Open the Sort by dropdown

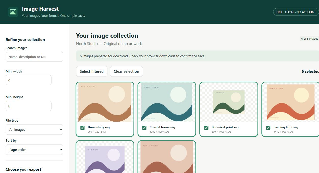pyautogui.click(x=34, y=150)
